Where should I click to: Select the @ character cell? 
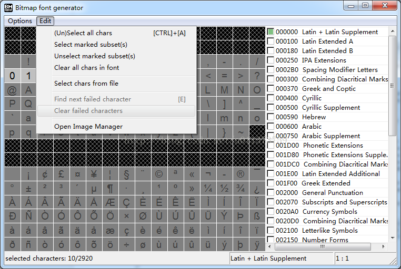tap(12, 90)
